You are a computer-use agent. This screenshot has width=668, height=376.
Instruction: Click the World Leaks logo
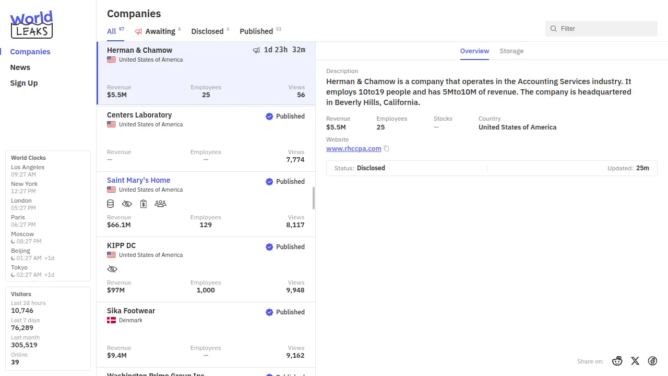[31, 25]
